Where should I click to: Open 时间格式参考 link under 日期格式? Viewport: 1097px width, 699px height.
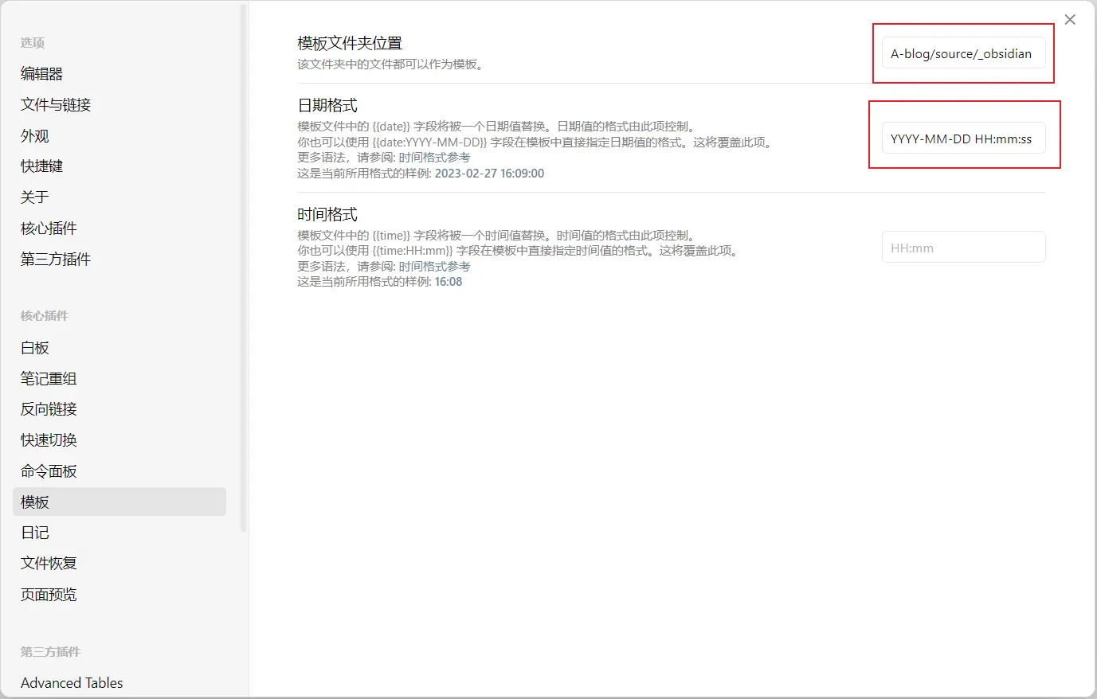(434, 158)
